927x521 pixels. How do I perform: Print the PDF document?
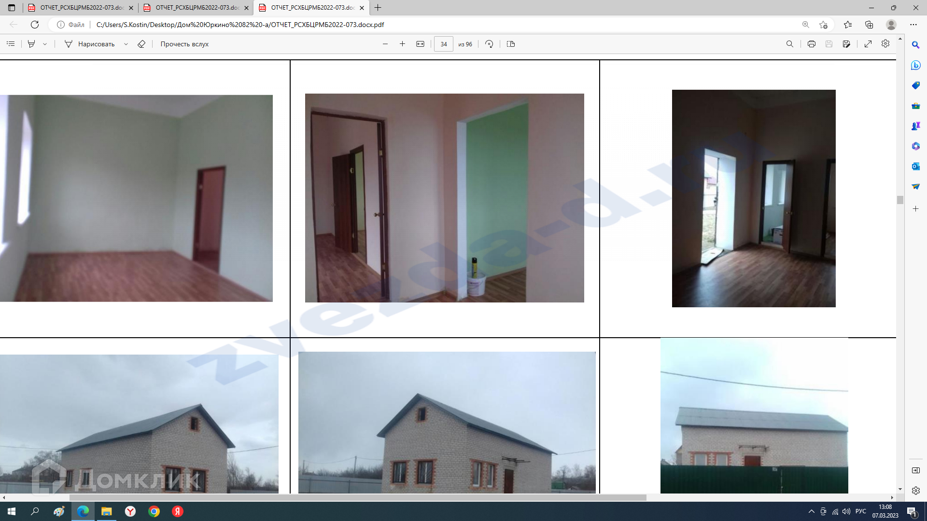(812, 44)
